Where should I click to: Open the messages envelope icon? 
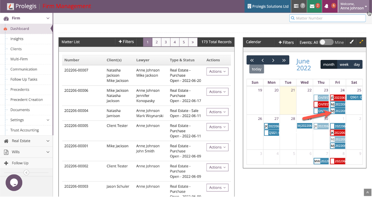315,6
